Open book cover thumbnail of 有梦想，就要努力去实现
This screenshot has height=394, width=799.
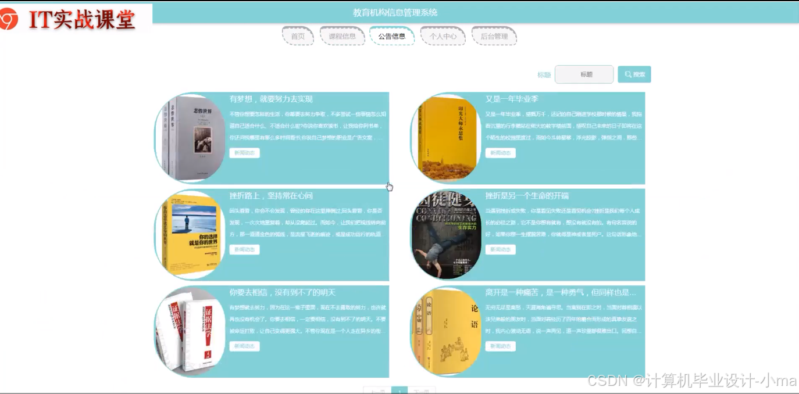coord(191,138)
